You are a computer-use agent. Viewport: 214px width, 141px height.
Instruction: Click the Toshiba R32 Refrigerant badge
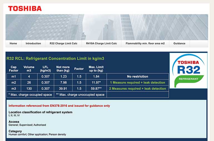[x=188, y=71]
